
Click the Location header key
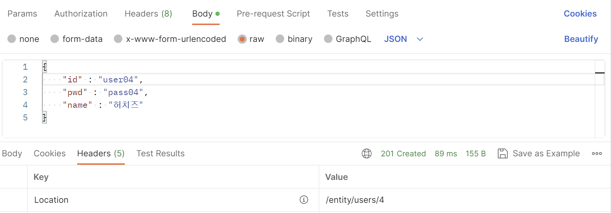(51, 200)
